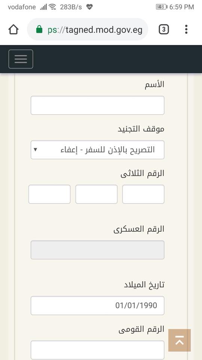Focus the الأسم name input field
The image size is (202, 360).
[x=98, y=105]
